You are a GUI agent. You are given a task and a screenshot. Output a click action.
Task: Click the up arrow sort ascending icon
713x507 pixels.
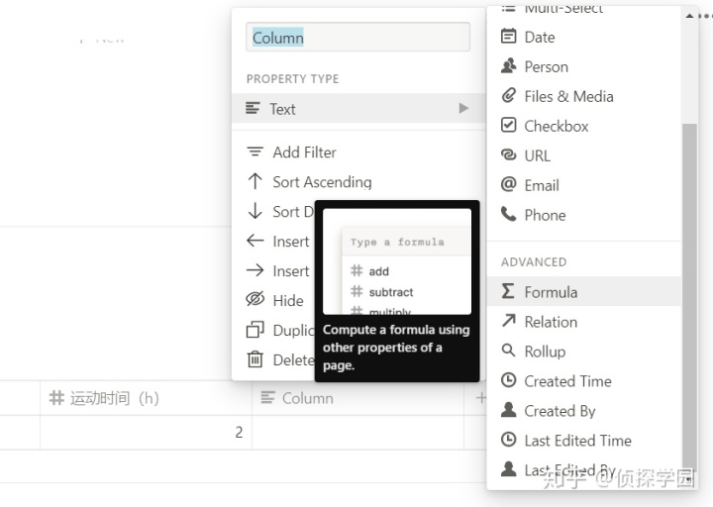point(255,181)
